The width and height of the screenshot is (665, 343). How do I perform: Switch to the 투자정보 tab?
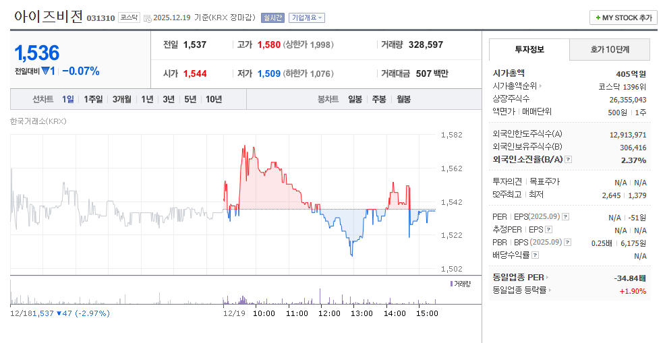point(529,49)
